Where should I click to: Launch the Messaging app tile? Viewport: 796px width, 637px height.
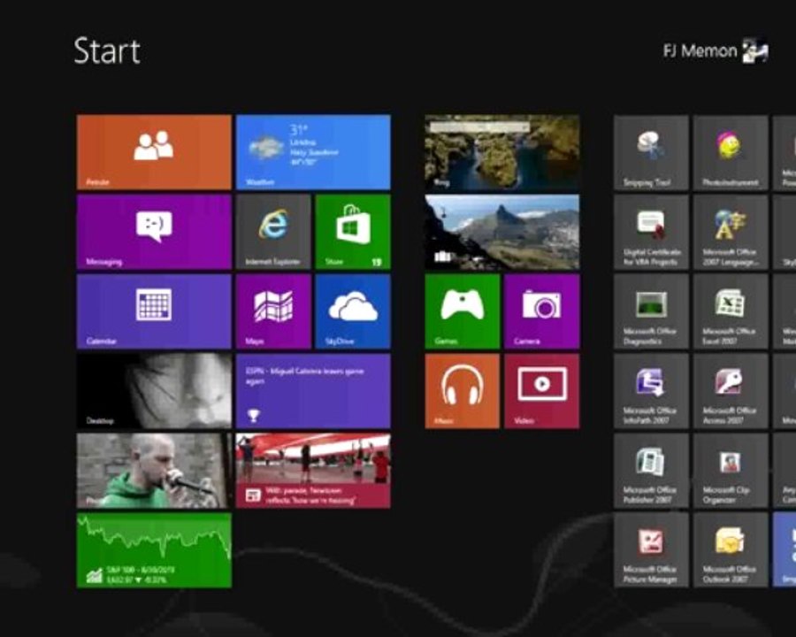pos(154,232)
